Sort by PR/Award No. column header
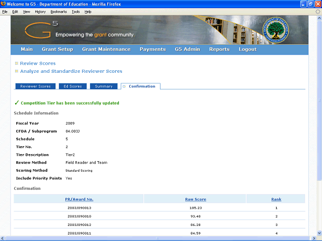This screenshot has height=241, width=322. point(79,199)
